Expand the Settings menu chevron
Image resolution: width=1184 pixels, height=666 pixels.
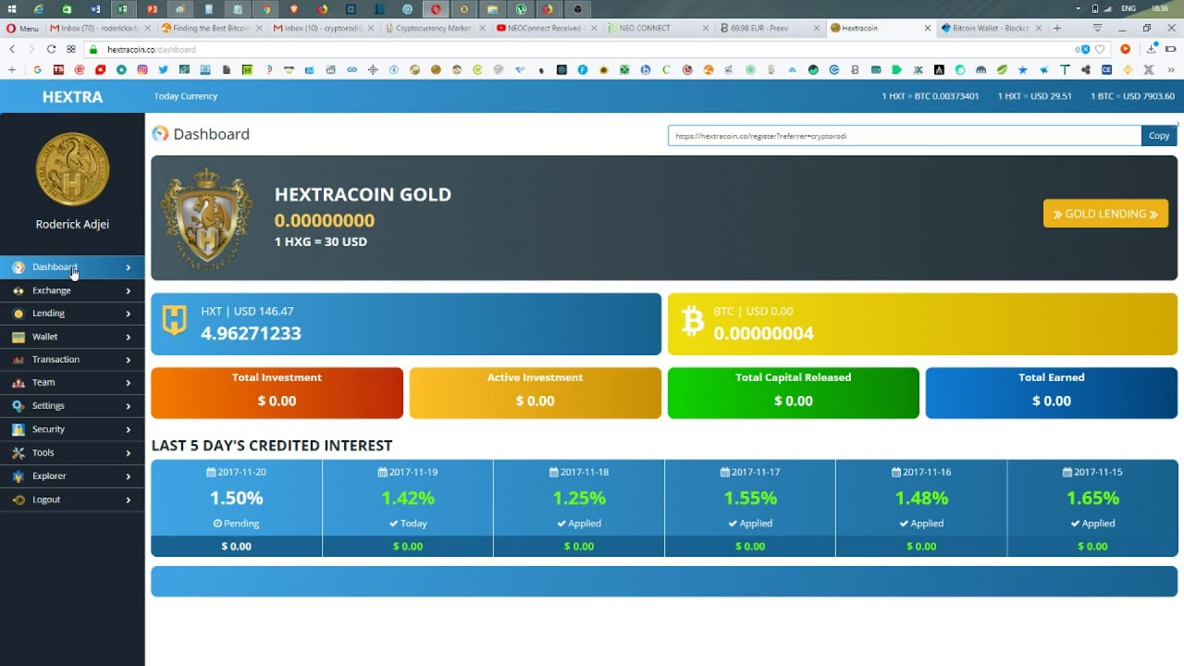(129, 406)
